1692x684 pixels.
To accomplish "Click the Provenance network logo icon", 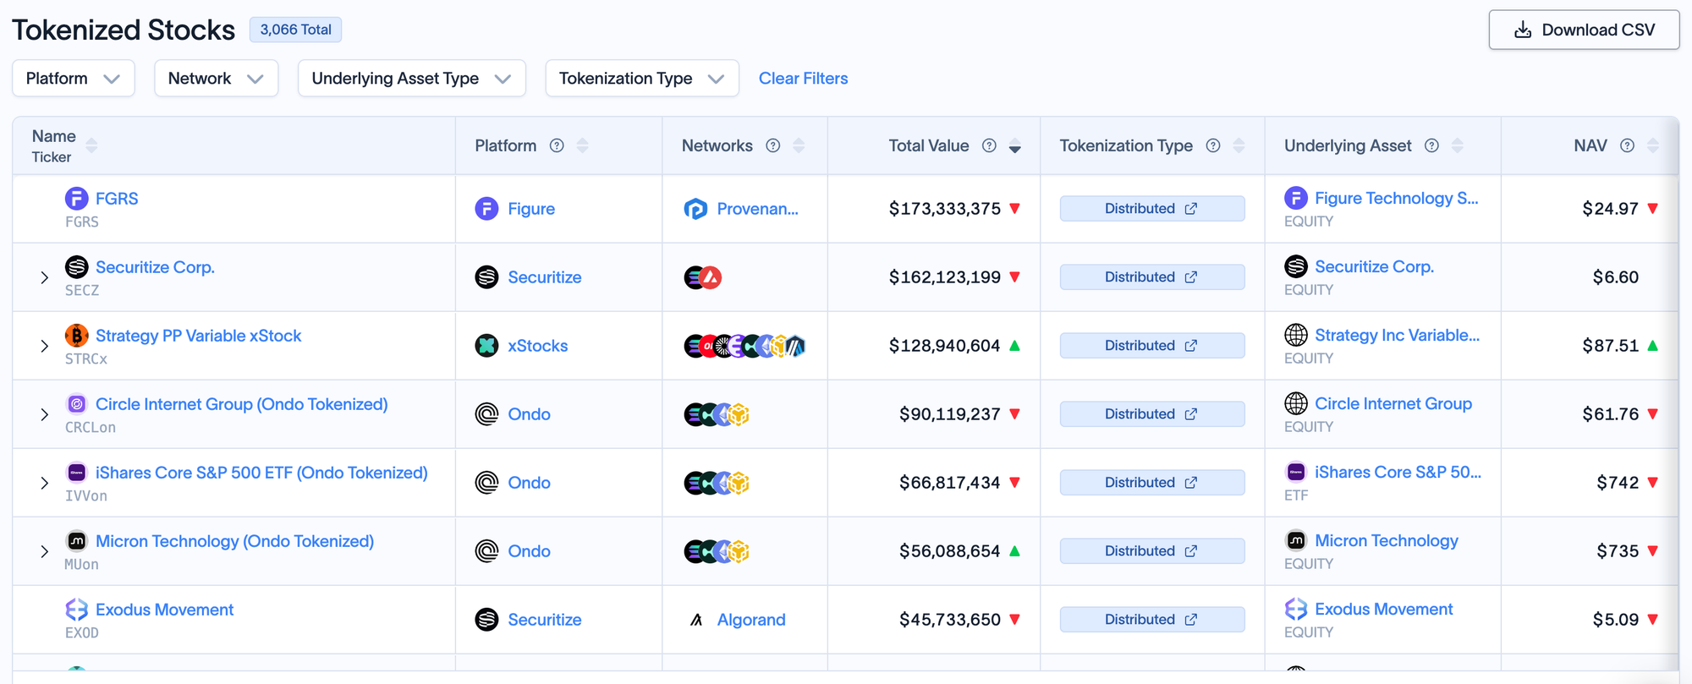I will 695,209.
